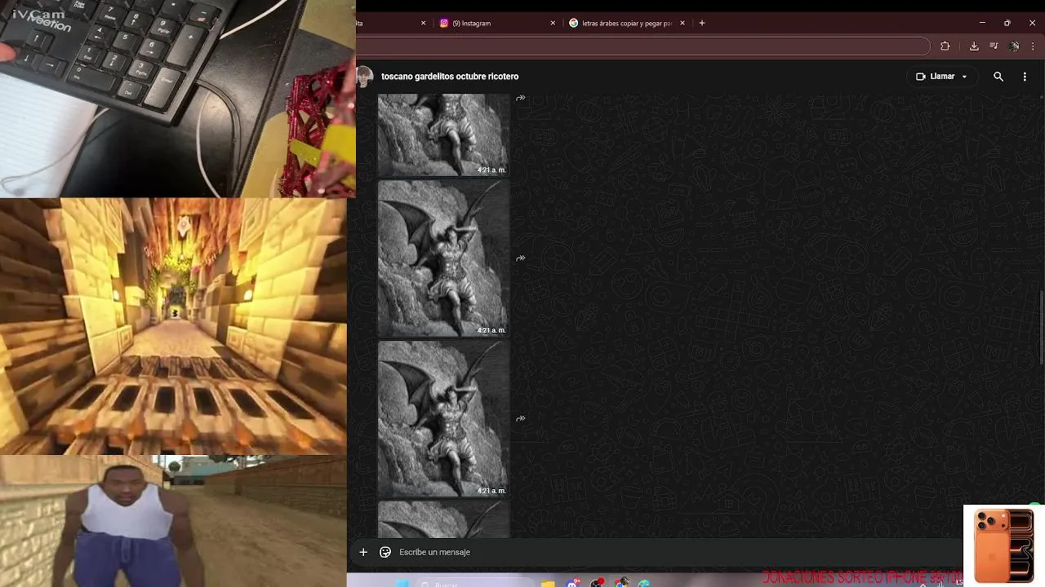Open the browser downloads icon
The width and height of the screenshot is (1045, 587).
click(x=974, y=46)
